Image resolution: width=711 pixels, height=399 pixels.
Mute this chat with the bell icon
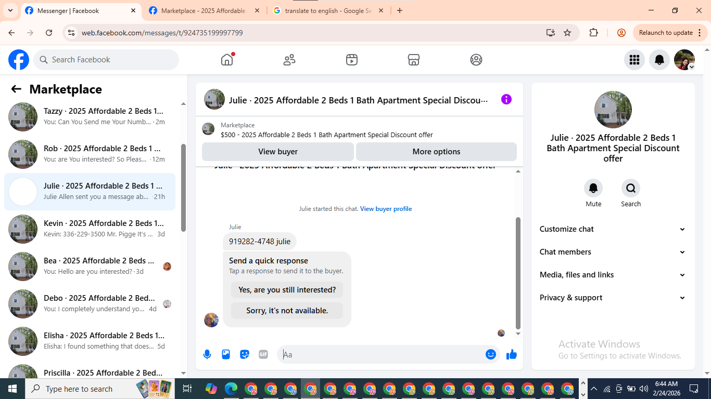[593, 188]
